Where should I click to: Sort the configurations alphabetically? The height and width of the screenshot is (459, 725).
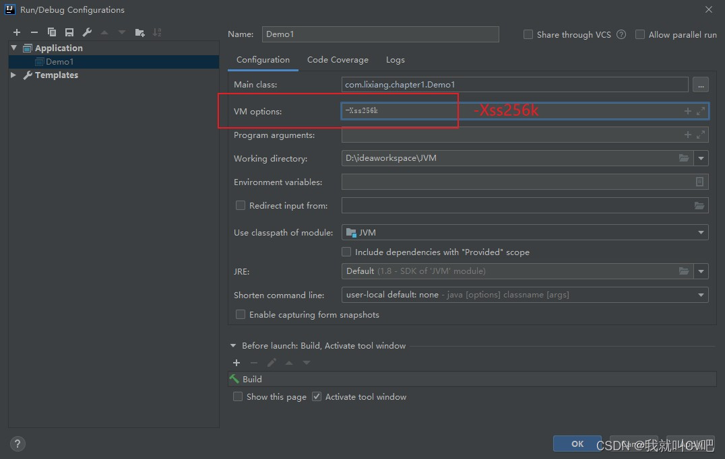point(157,32)
